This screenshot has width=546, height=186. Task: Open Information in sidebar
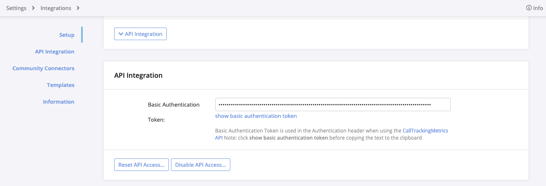[x=59, y=102]
